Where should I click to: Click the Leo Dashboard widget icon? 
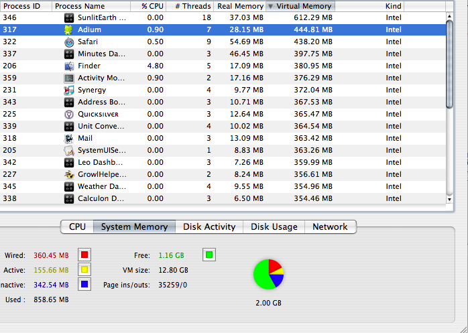coord(69,163)
